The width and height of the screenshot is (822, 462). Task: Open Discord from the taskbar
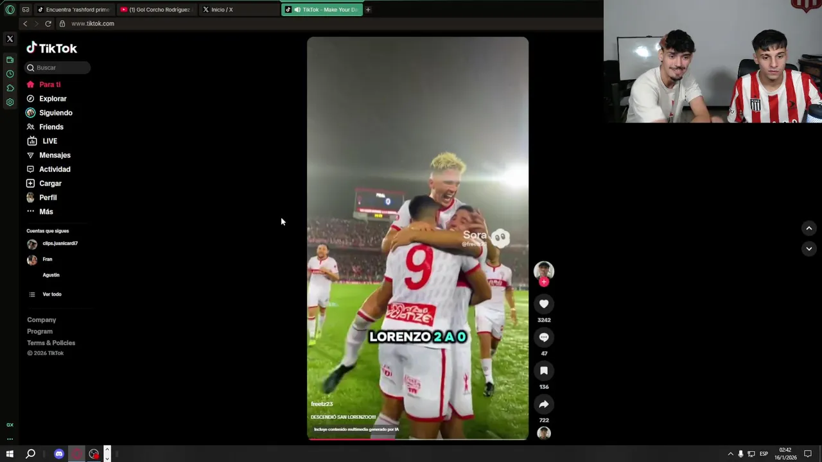(59, 454)
